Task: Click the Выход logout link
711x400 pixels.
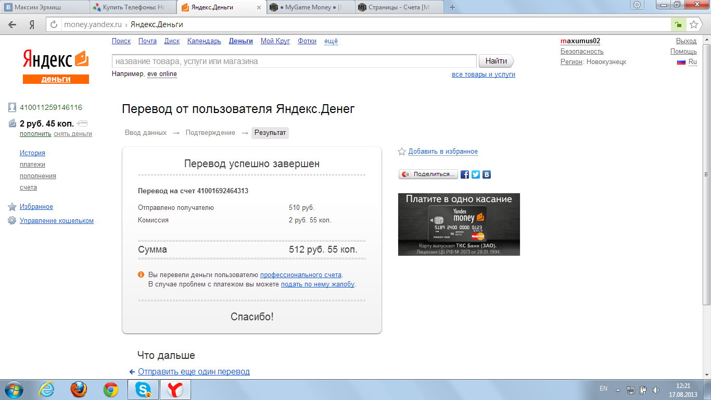Action: (686, 41)
